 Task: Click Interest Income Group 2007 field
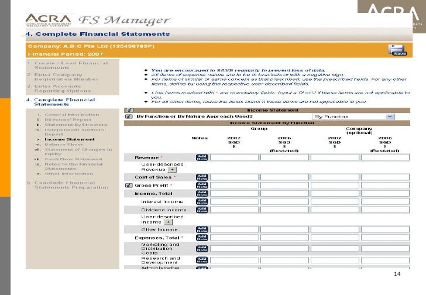(x=234, y=201)
